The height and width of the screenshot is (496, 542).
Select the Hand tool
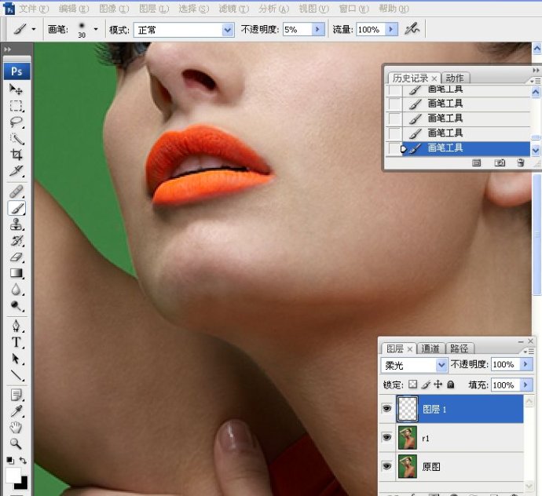(16, 427)
